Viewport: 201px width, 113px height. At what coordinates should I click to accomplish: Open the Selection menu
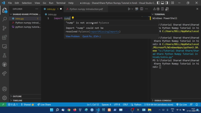(x=27, y=3)
